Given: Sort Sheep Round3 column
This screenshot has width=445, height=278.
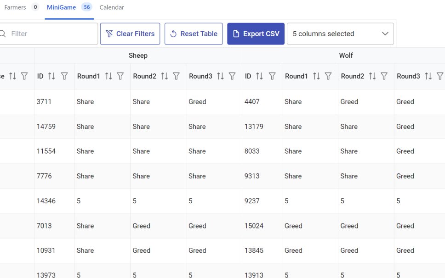Looking at the screenshot, I should 220,76.
